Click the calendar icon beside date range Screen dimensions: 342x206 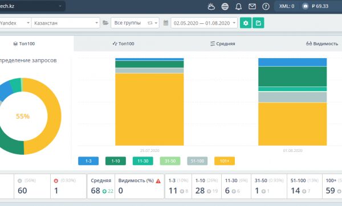pyautogui.click(x=166, y=23)
